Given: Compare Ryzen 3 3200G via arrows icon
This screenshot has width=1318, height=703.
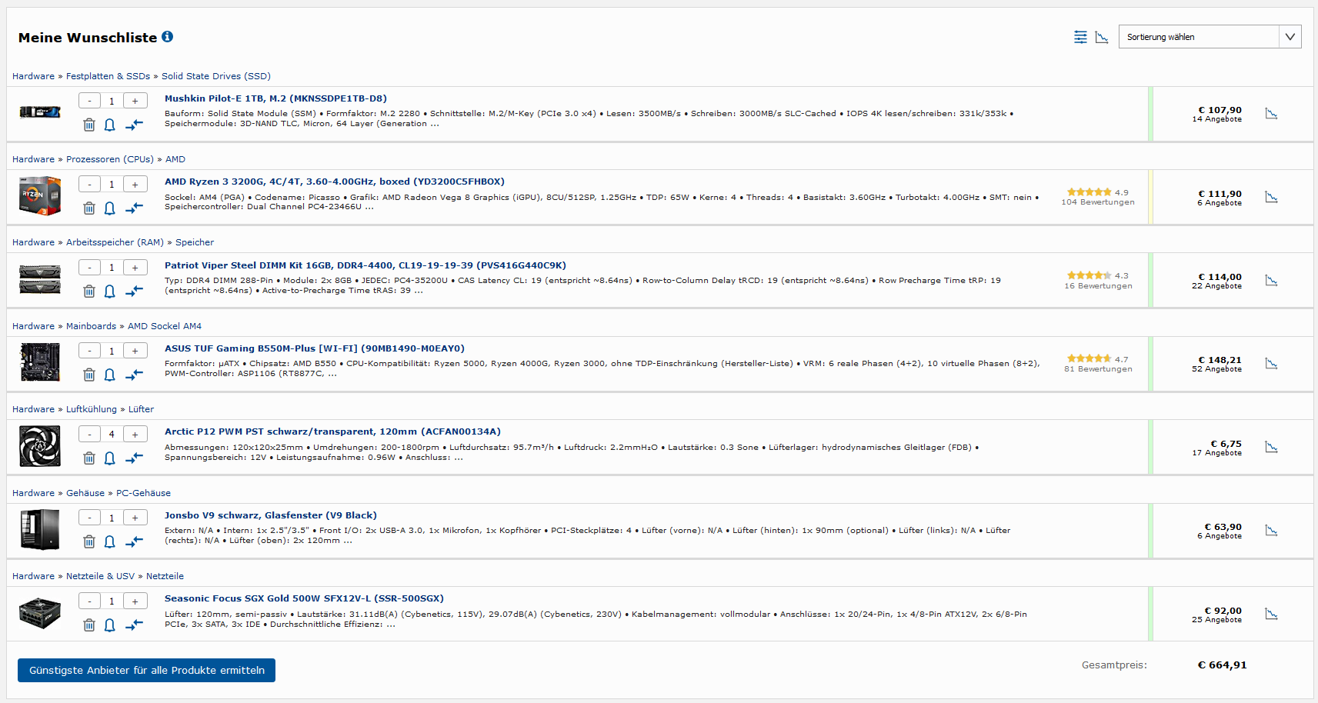Looking at the screenshot, I should 135,208.
